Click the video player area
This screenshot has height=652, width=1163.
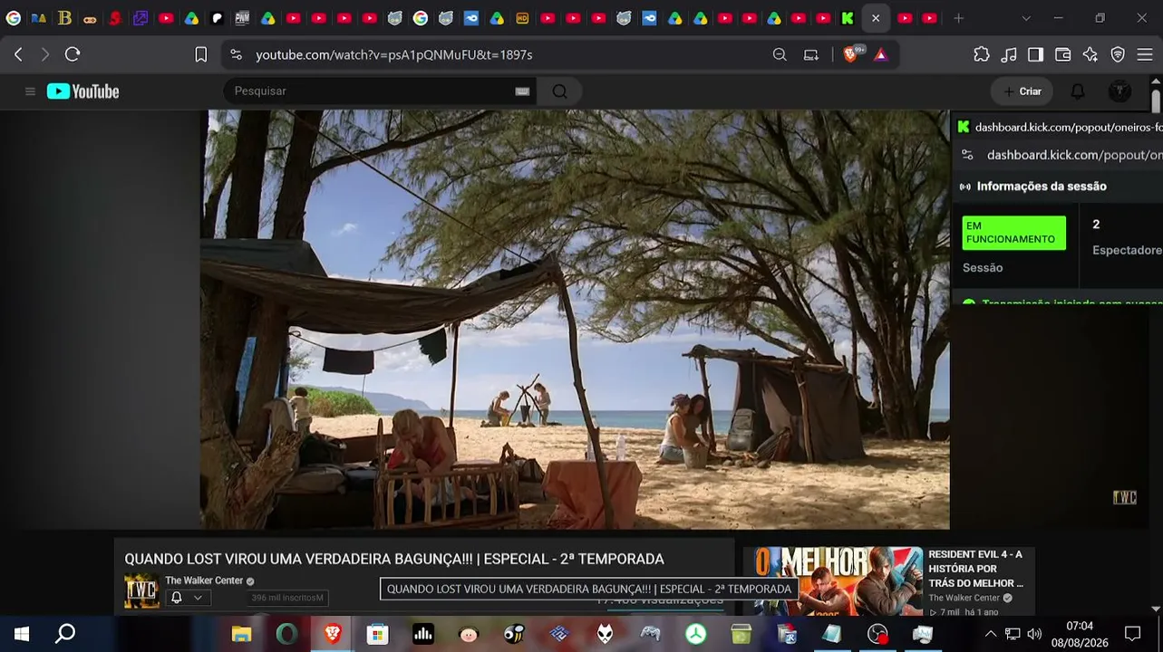click(575, 320)
